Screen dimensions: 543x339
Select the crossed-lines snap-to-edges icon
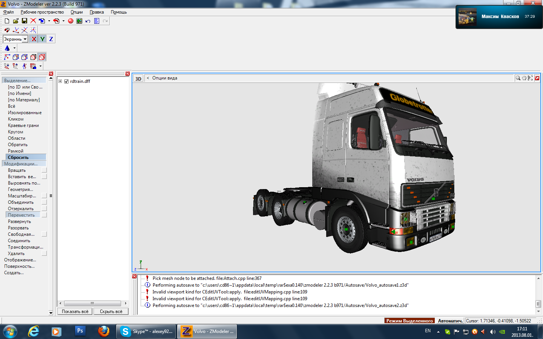(x=25, y=30)
